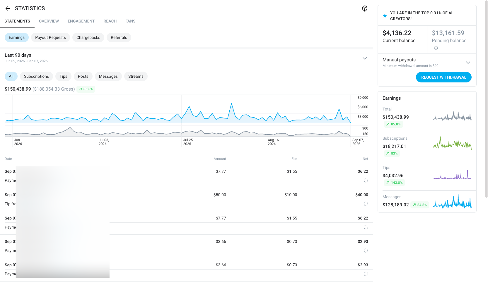Screen dimensions: 488x285
Task: Click the info icon under Pending balance
Action: coord(436,48)
